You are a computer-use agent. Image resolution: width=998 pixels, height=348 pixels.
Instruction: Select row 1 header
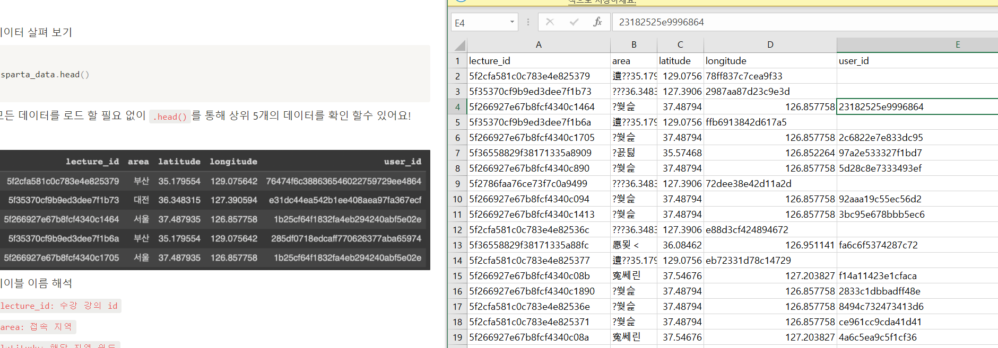[x=457, y=61]
